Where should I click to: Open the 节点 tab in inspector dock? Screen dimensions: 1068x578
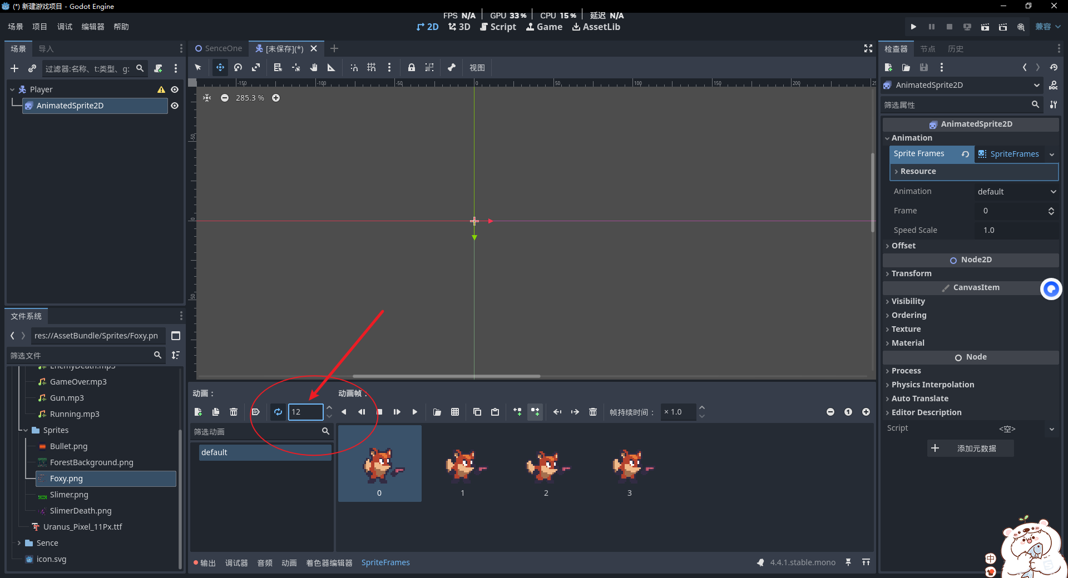point(927,49)
